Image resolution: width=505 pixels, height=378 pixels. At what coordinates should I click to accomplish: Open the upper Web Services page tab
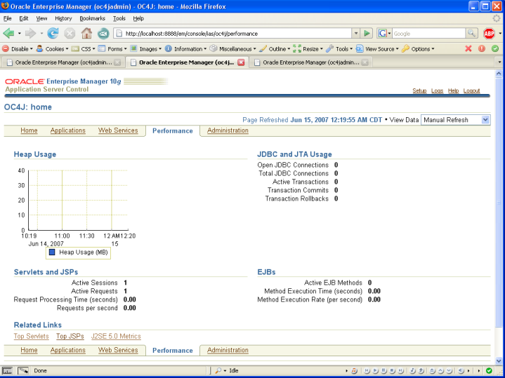click(118, 130)
